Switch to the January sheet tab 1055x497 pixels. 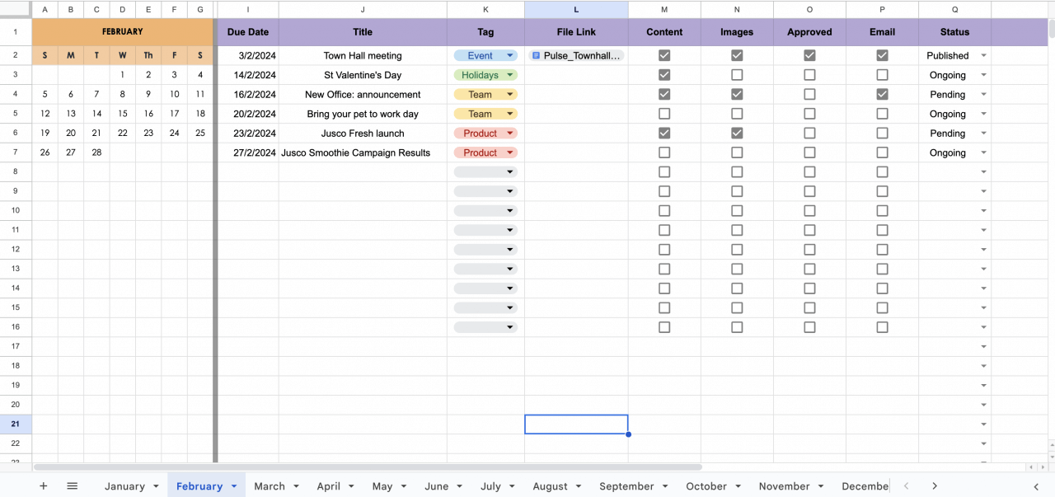125,485
